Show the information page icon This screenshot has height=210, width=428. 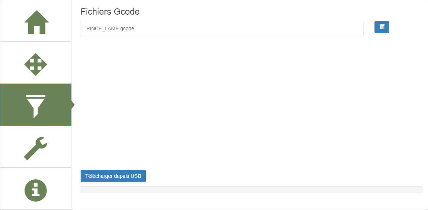point(36,190)
